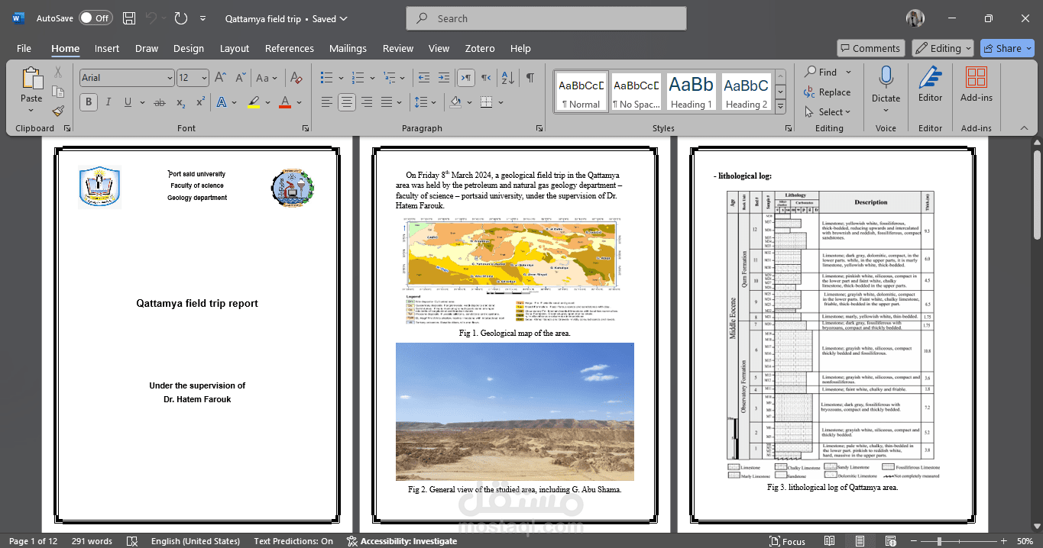Open the Arial font name dropdown
The width and height of the screenshot is (1043, 548).
(x=170, y=78)
